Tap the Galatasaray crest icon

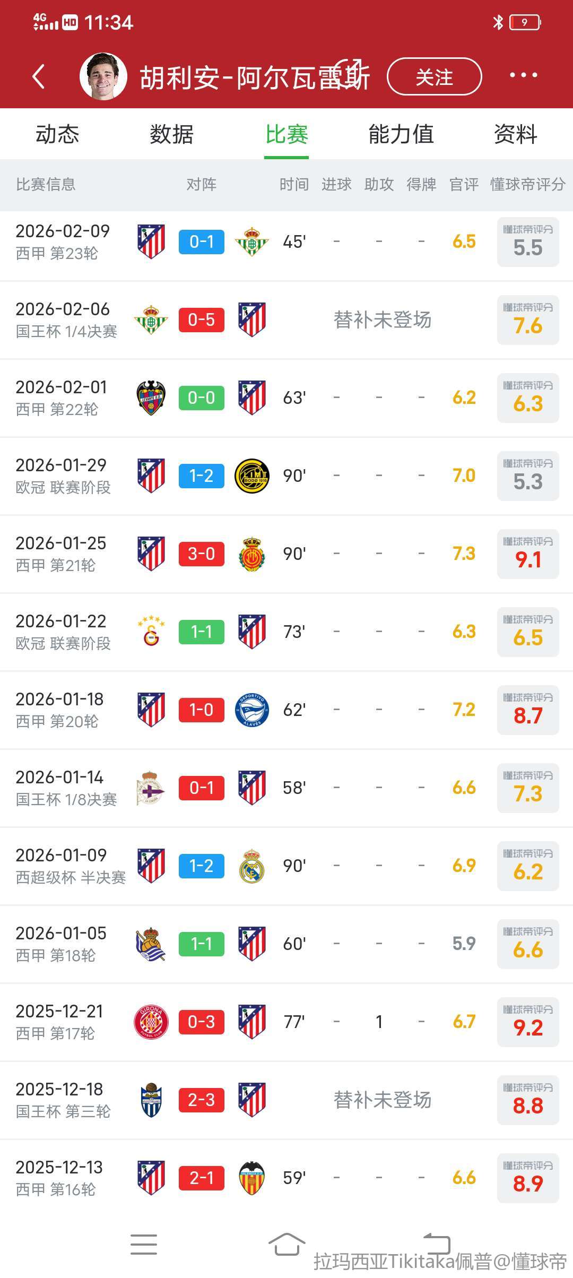[x=151, y=632]
